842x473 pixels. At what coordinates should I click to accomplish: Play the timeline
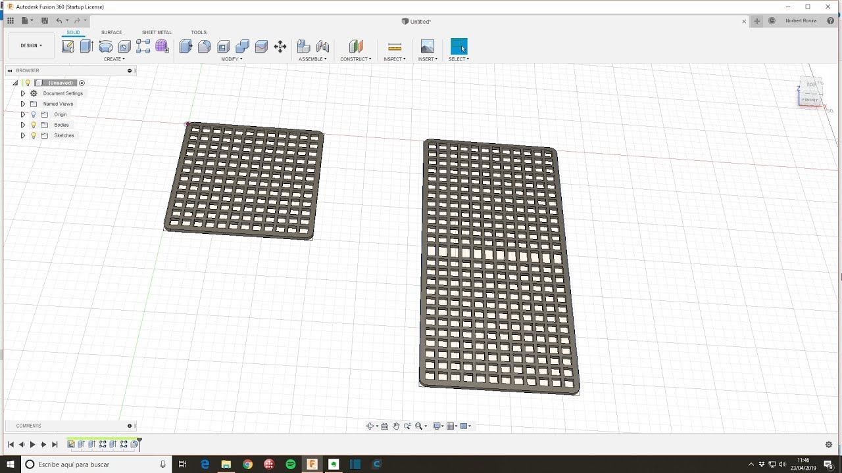(x=32, y=445)
